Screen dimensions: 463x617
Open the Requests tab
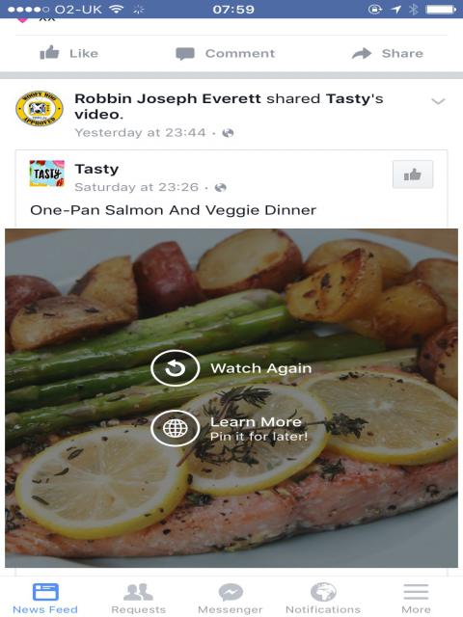[x=138, y=598]
